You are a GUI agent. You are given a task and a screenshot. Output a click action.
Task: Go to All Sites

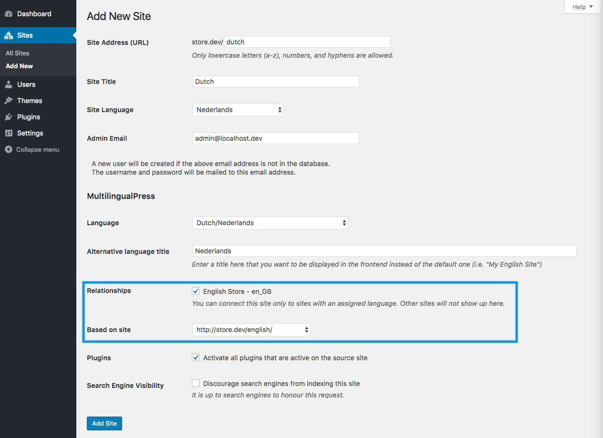17,53
